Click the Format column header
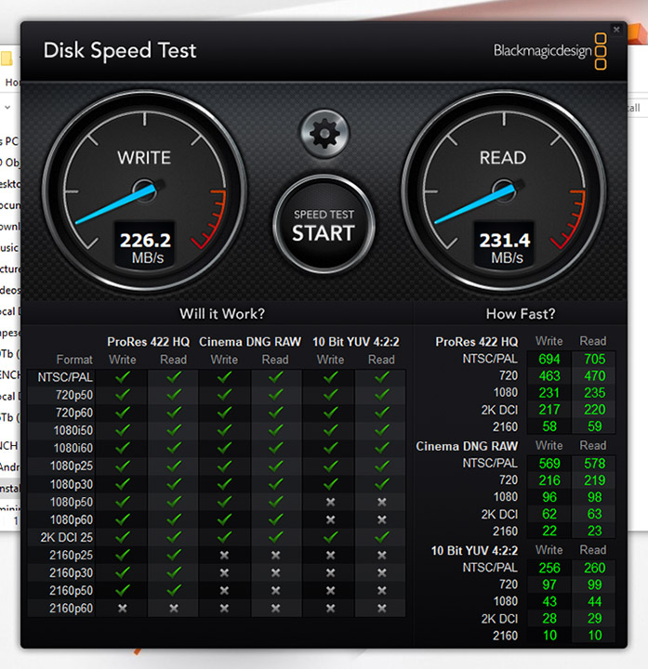The height and width of the screenshot is (669, 648). (x=74, y=360)
